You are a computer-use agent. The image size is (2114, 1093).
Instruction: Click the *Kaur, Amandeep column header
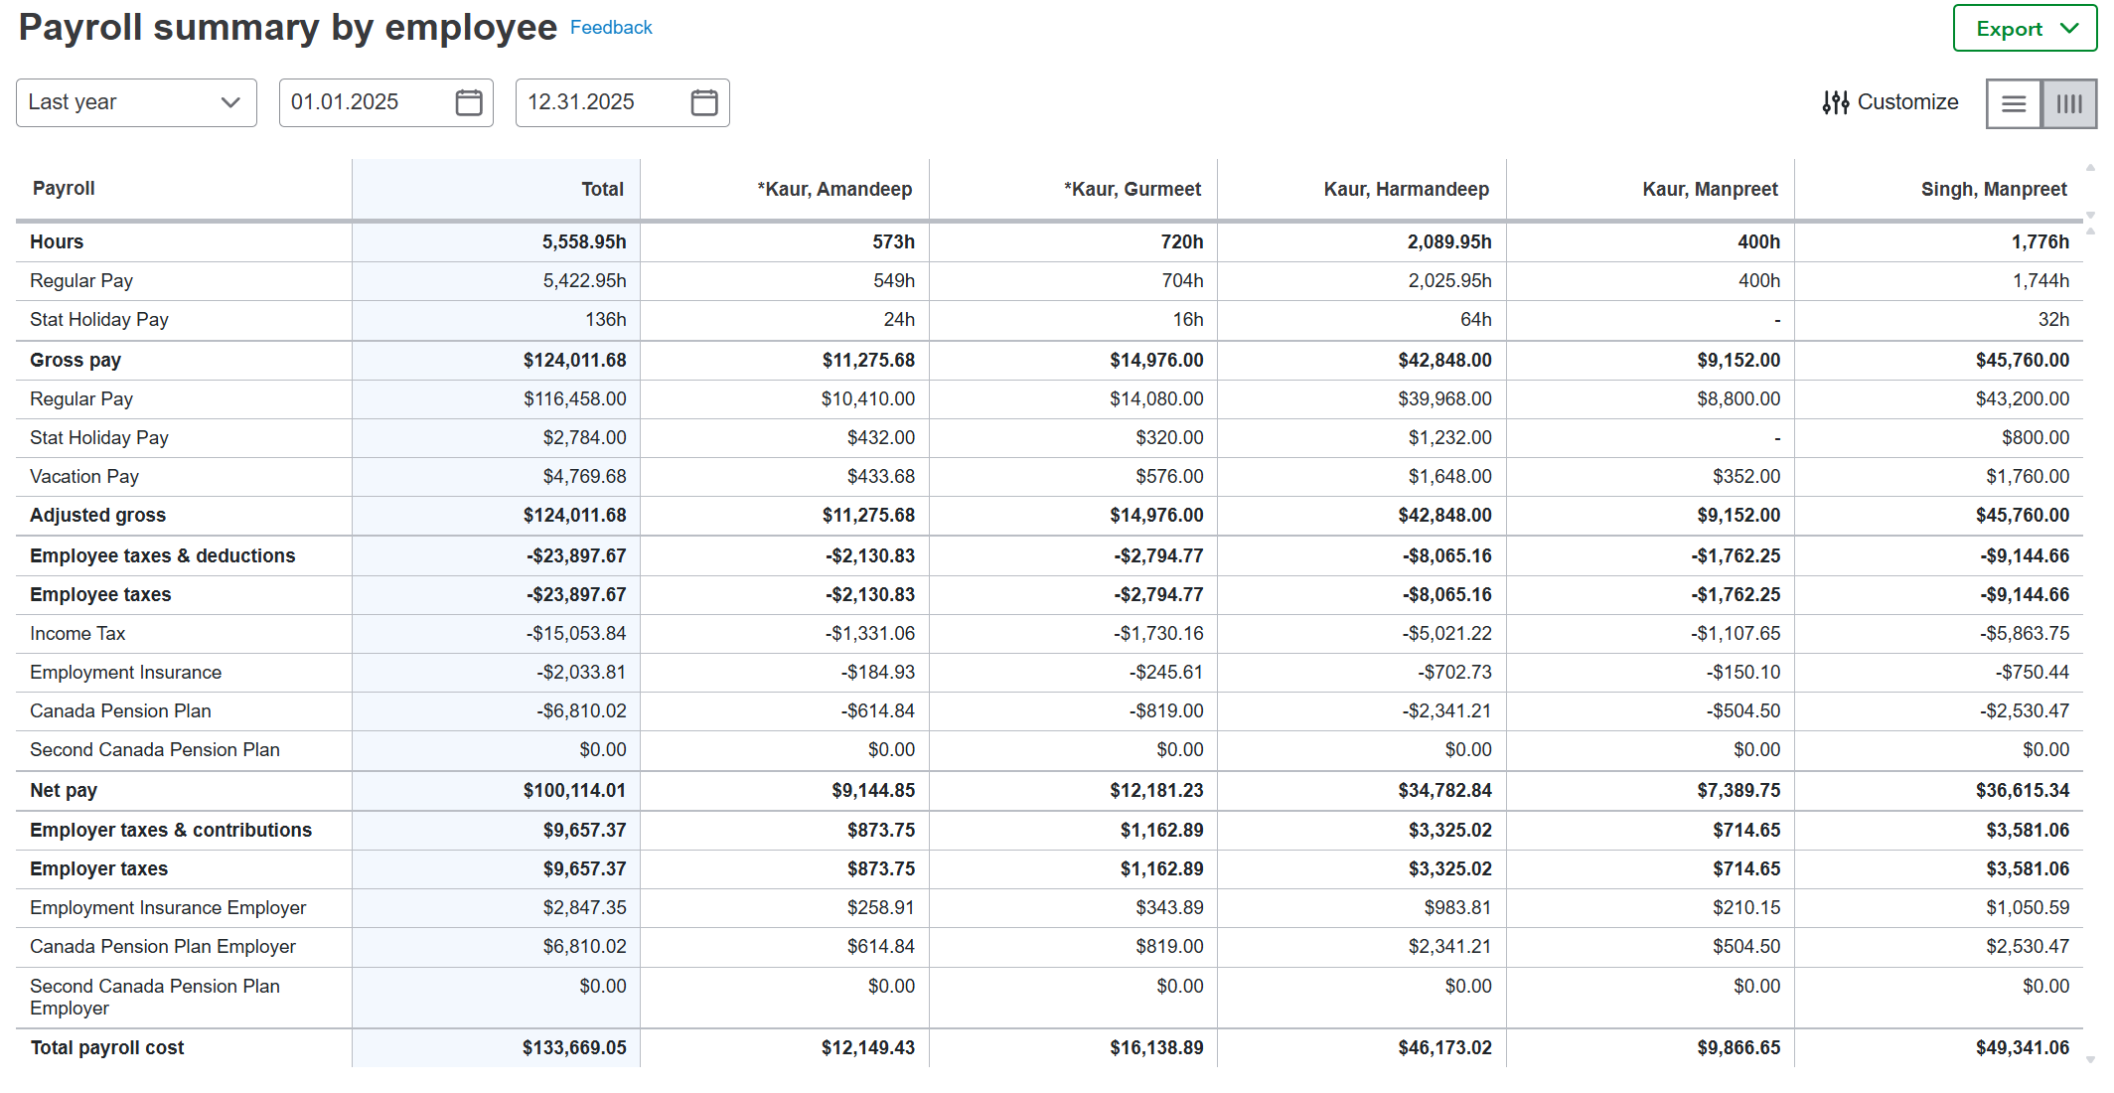(834, 189)
